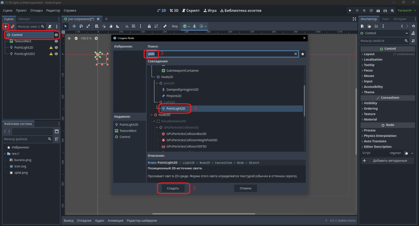Lock selected node with padlock icon
This screenshot has height=226, width=419.
tap(149, 26)
